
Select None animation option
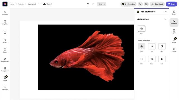142,29
